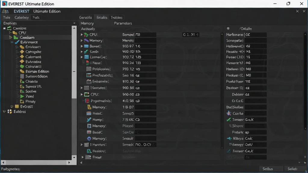Click the Coutln green check icon
This screenshot has height=173, width=308.
pyautogui.click(x=86, y=52)
